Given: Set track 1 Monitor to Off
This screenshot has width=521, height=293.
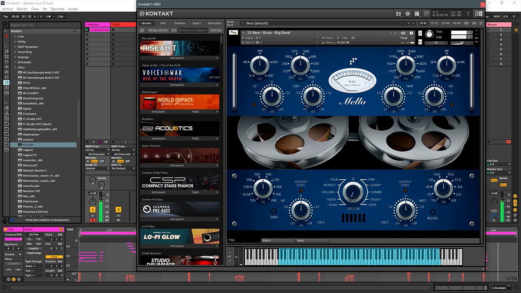Looking at the screenshot, I should pos(102,161).
